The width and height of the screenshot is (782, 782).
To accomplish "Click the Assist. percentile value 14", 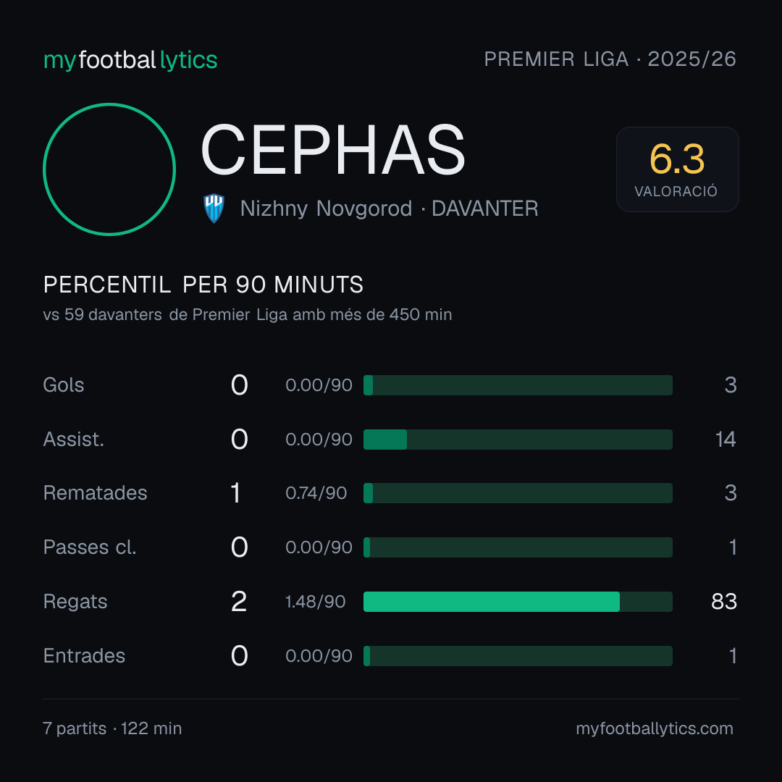I will (x=725, y=440).
